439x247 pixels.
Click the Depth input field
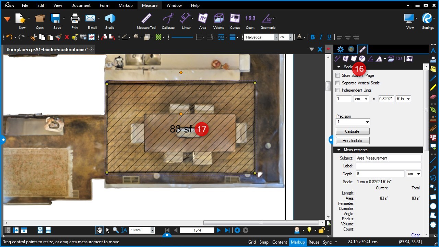point(380,174)
